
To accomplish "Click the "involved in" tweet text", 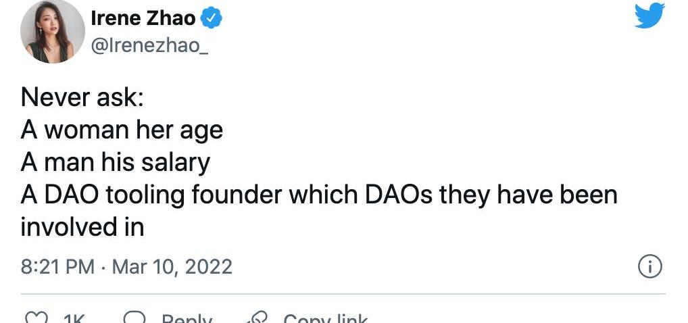I will pos(82,227).
